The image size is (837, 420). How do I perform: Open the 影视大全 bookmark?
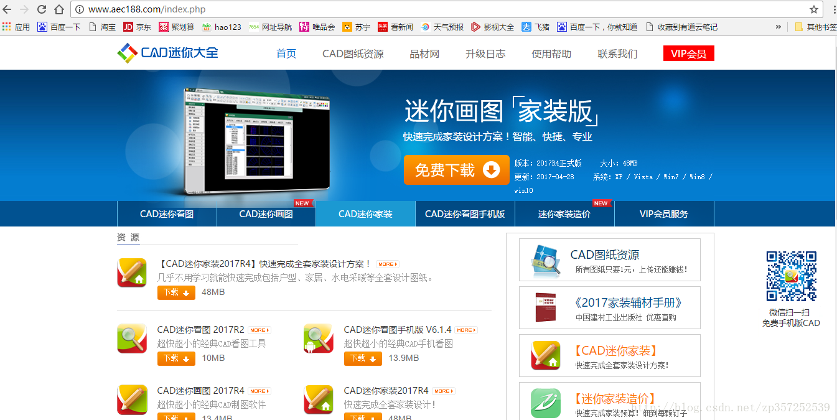click(x=493, y=27)
